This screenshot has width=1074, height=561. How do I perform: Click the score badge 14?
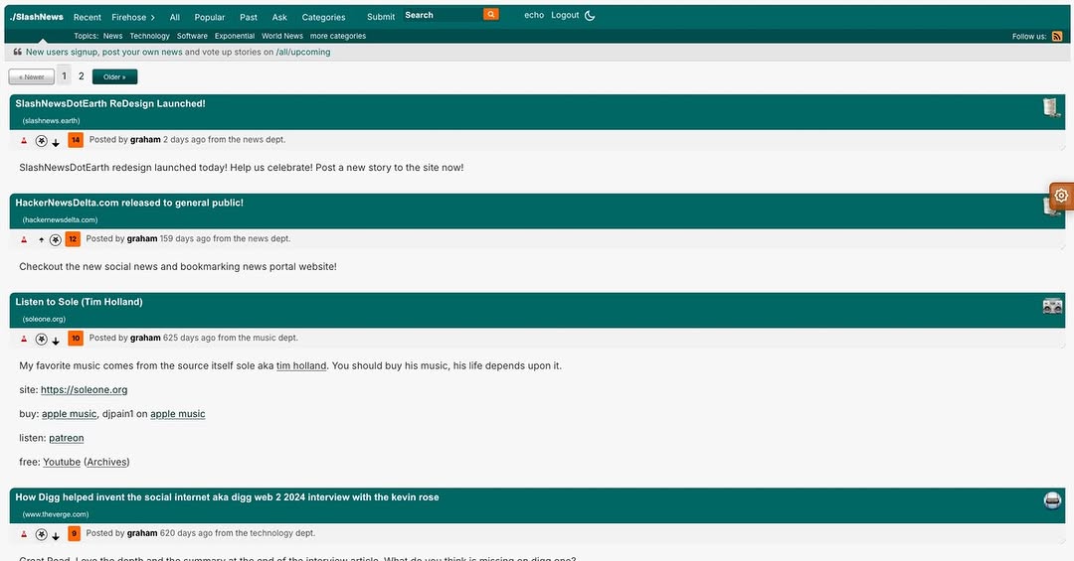[x=76, y=140]
